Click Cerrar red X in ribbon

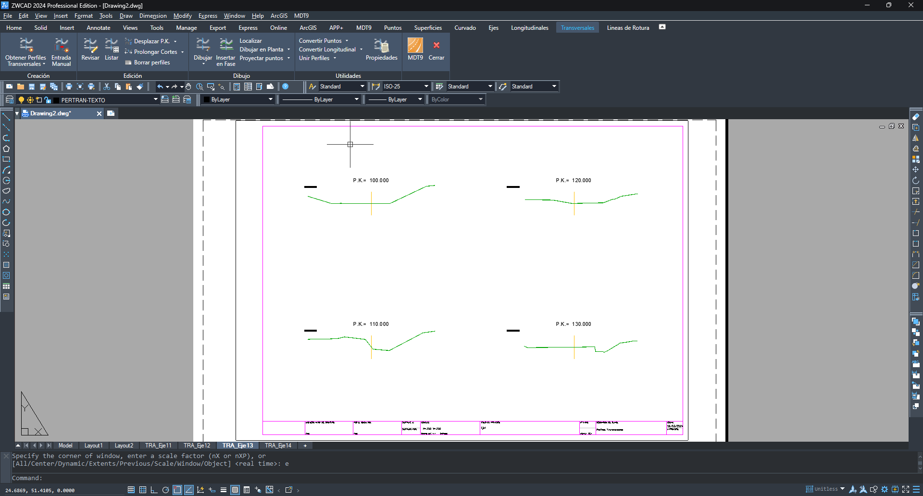(x=437, y=45)
